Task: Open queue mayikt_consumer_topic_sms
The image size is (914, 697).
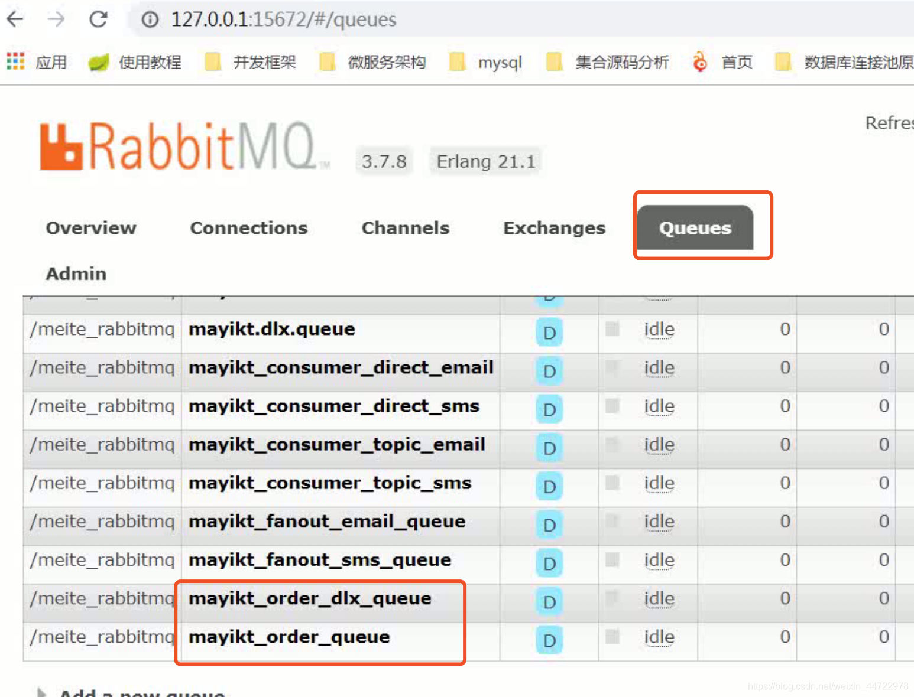Action: pos(330,483)
